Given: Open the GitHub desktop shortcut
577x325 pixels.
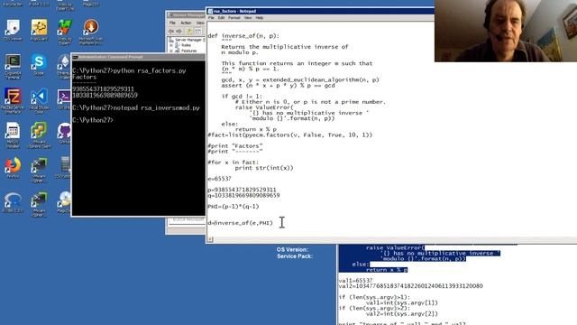Looking at the screenshot, I should click(x=65, y=133).
